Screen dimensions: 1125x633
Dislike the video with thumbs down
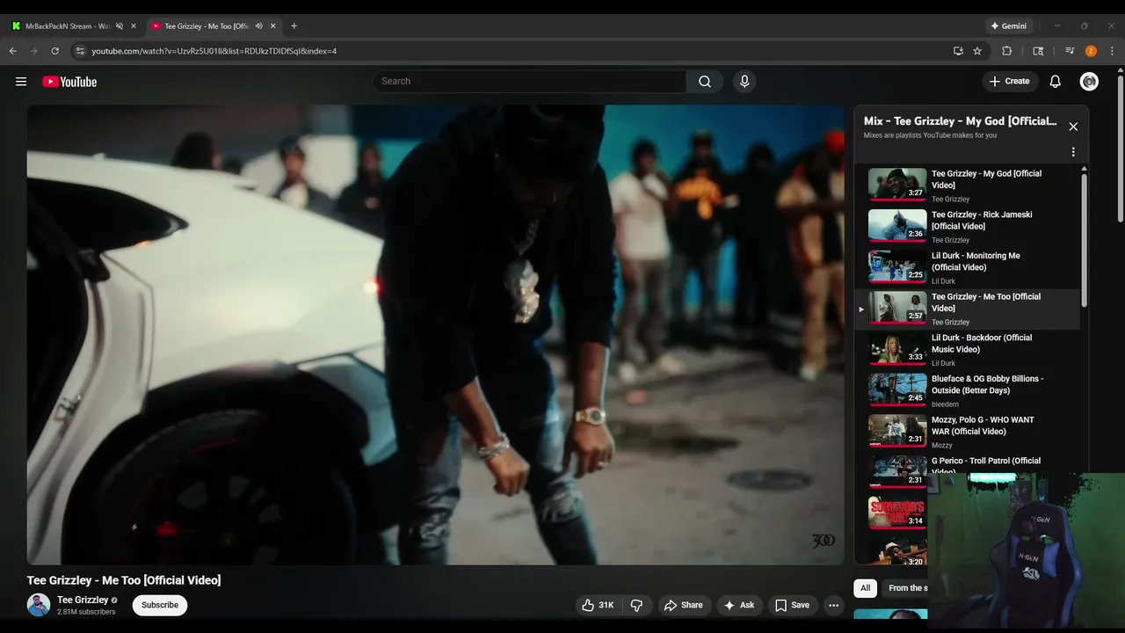point(636,605)
